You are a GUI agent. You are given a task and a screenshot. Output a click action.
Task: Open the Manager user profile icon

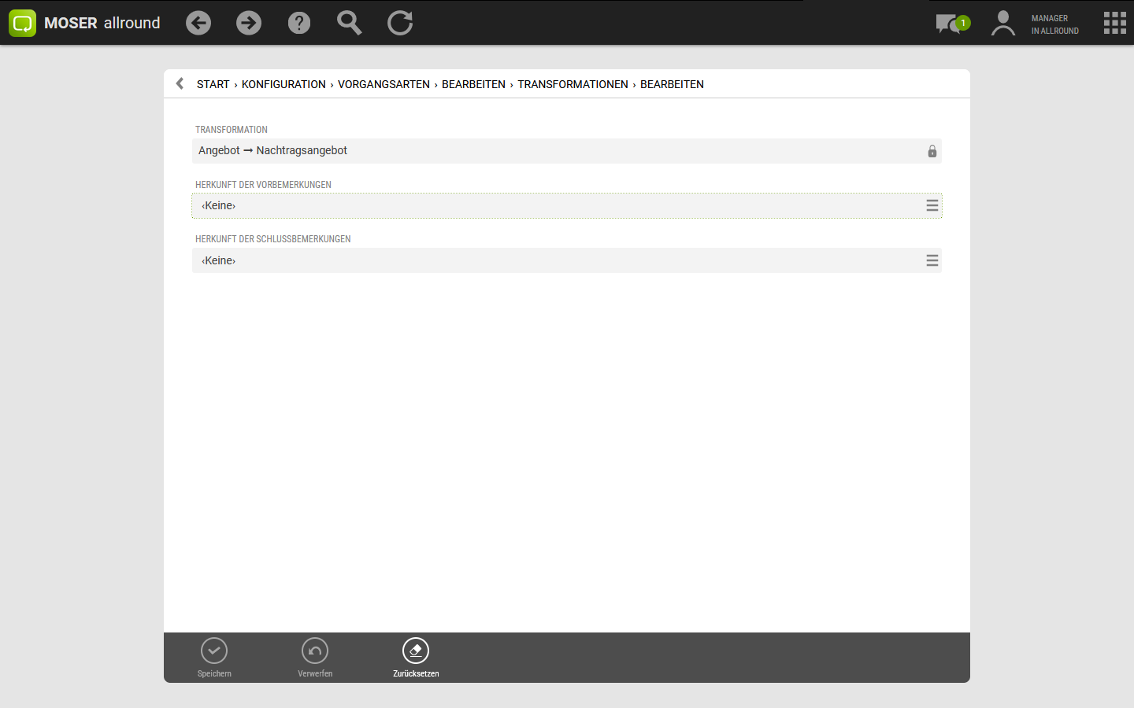tap(1002, 23)
